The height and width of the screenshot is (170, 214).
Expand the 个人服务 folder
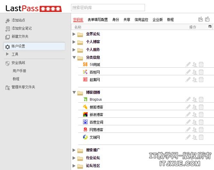(74, 50)
